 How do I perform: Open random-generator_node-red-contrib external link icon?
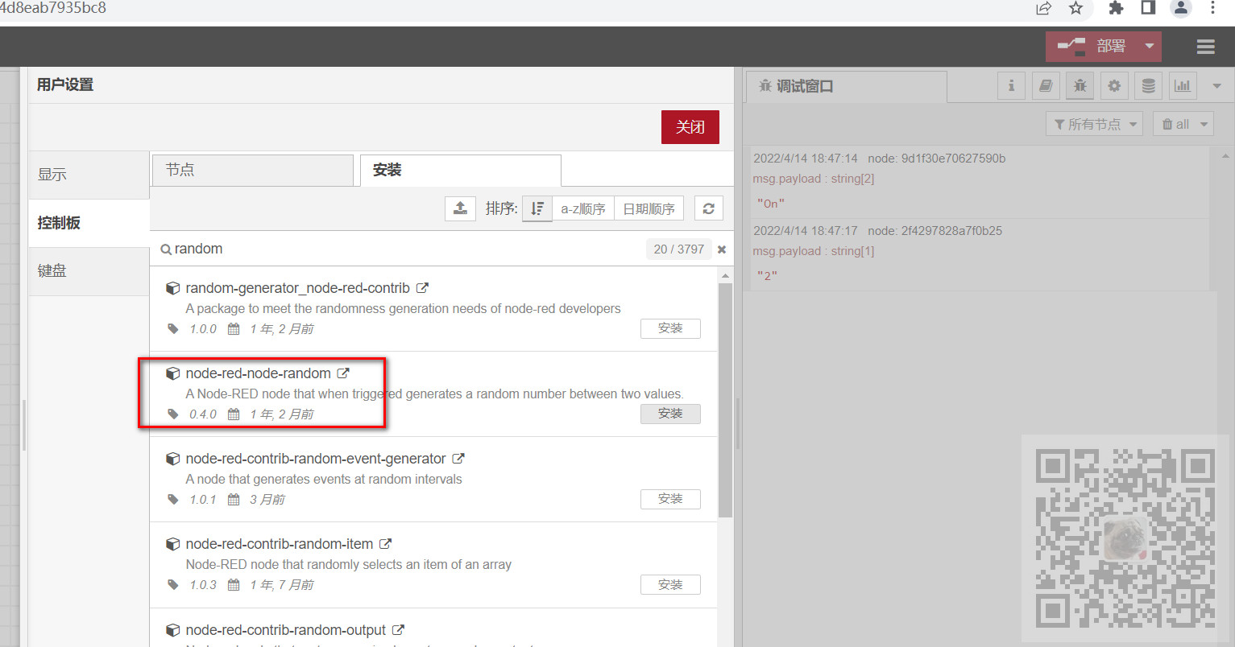coord(422,288)
